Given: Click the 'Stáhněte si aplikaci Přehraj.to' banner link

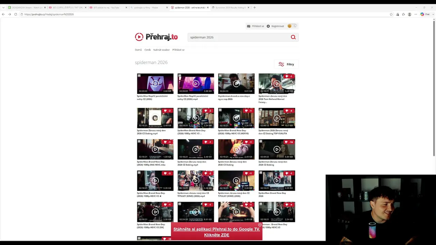Looking at the screenshot, I should [217, 232].
